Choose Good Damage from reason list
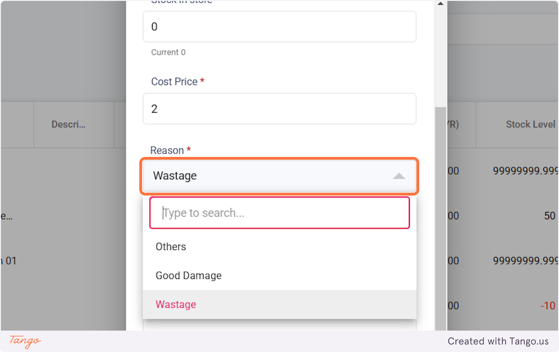This screenshot has height=352, width=559. click(189, 276)
